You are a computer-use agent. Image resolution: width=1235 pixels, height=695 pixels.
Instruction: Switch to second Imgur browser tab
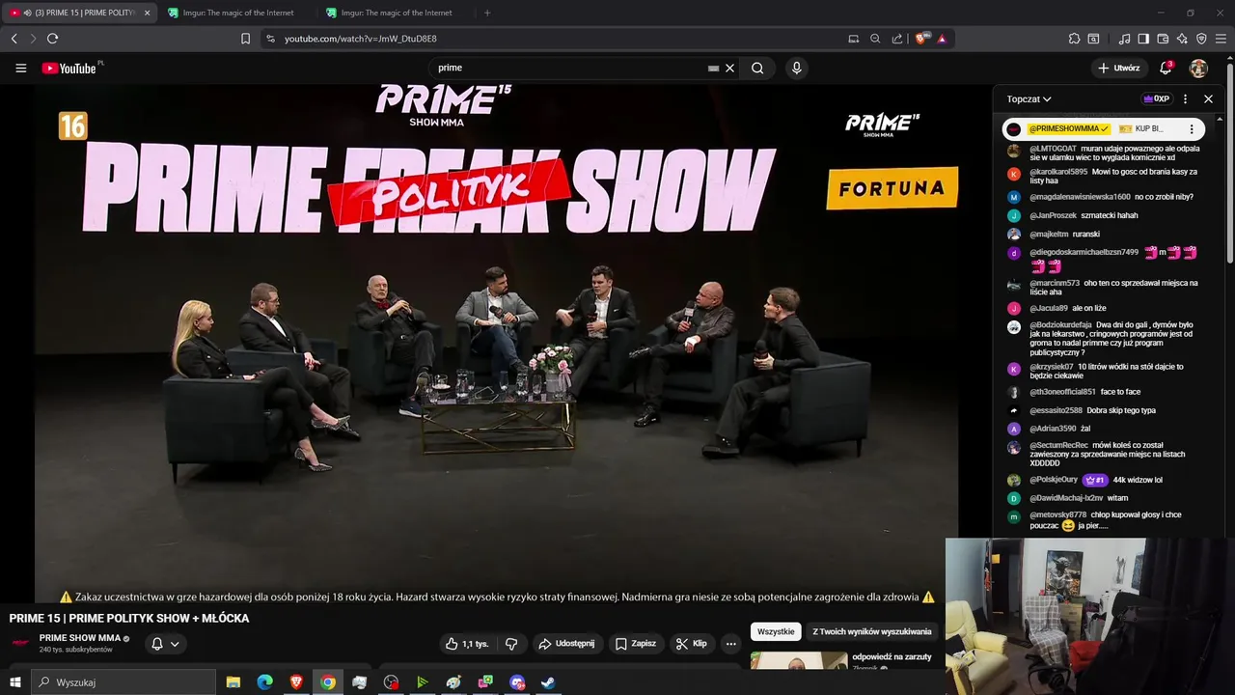396,13
